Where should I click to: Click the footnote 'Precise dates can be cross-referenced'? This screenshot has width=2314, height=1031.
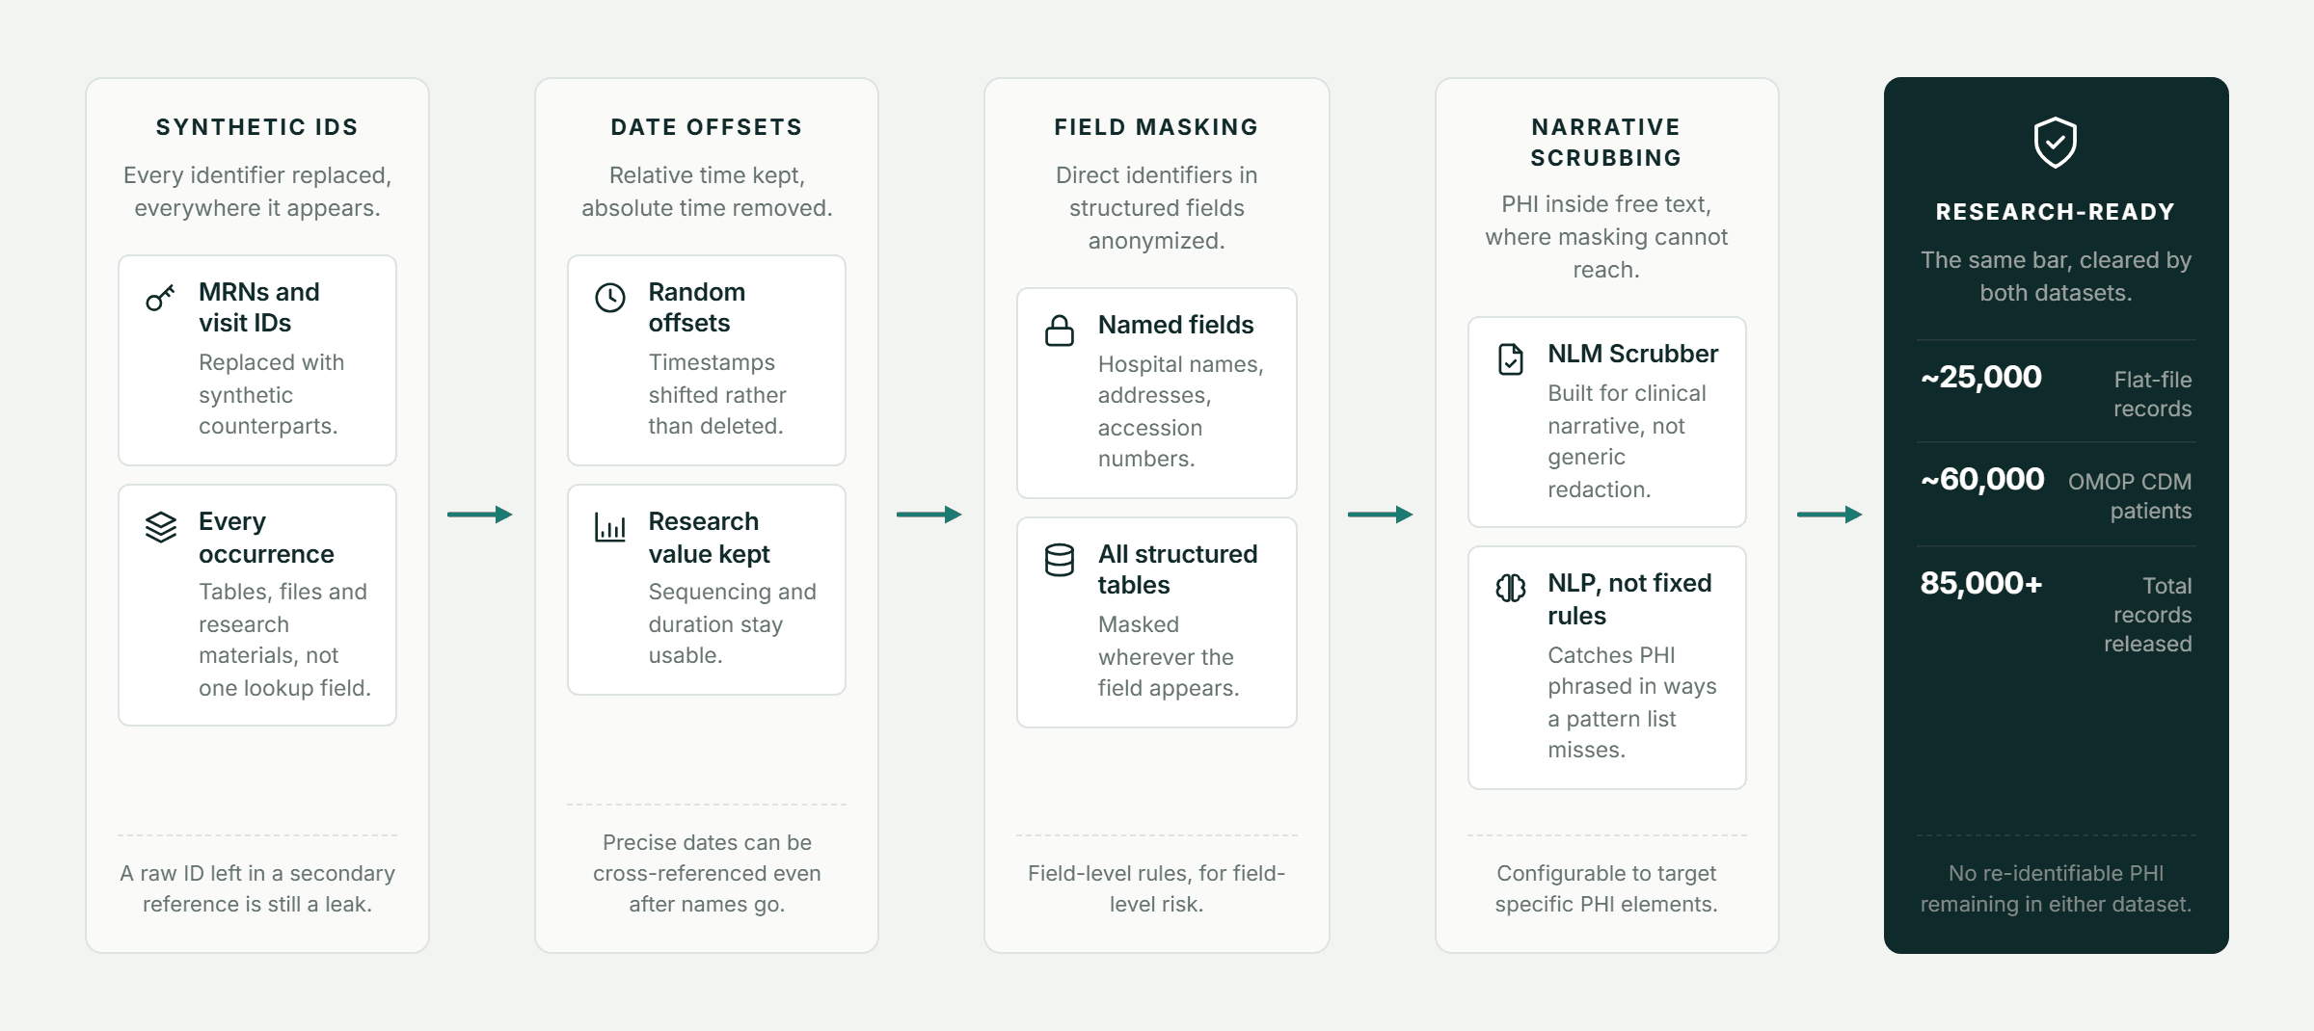pos(707,873)
